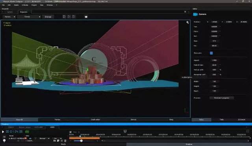
Task: Click the timeline zoom slider handle
Action: click(x=82, y=141)
